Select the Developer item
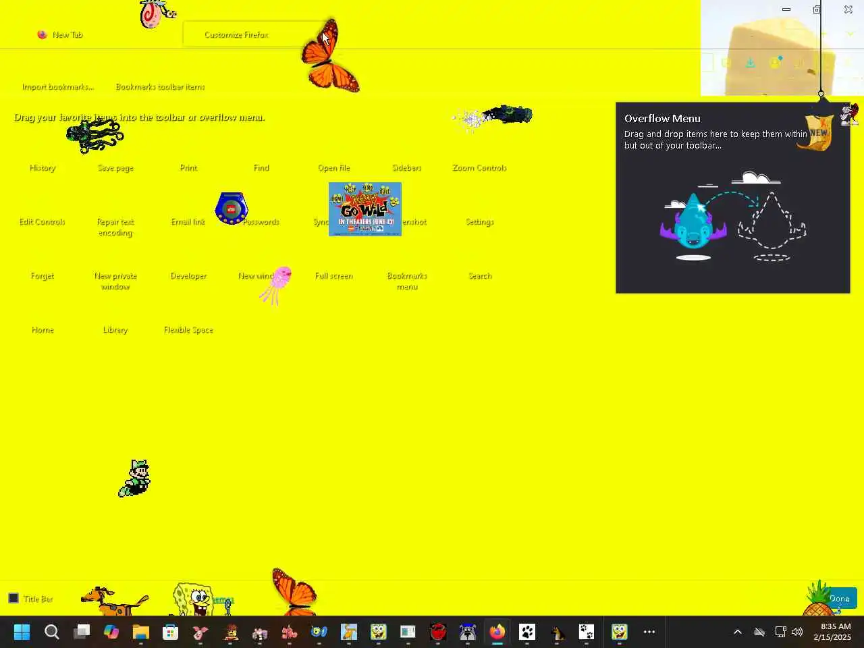Viewport: 864px width, 648px height. [x=188, y=276]
